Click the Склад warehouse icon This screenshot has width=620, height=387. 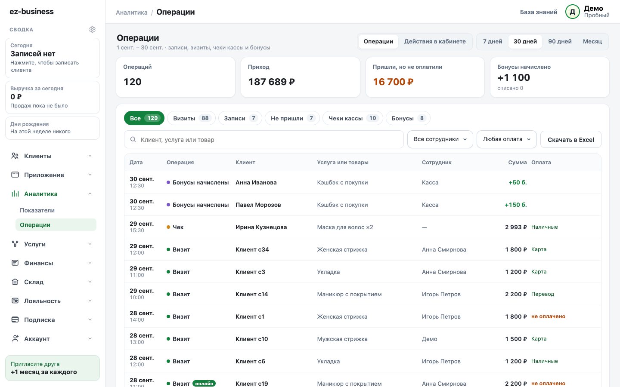click(x=15, y=282)
